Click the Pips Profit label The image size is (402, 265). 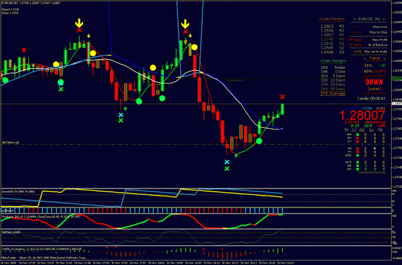(379, 40)
